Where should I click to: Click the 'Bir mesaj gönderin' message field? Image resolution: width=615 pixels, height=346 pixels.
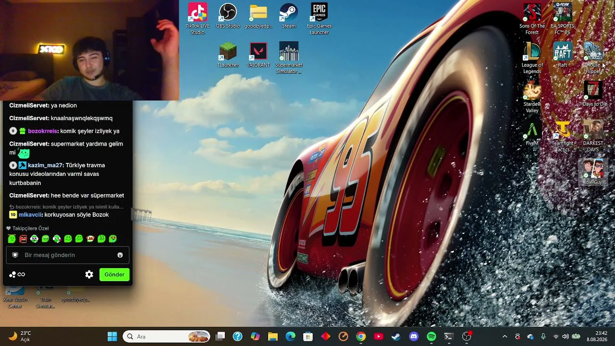(68, 255)
